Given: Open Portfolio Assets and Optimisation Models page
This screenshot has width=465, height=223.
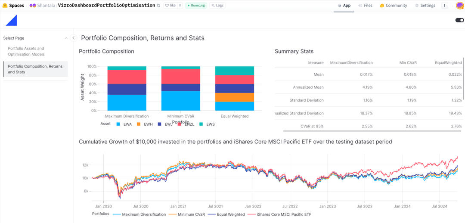Looking at the screenshot, I should pyautogui.click(x=26, y=51).
